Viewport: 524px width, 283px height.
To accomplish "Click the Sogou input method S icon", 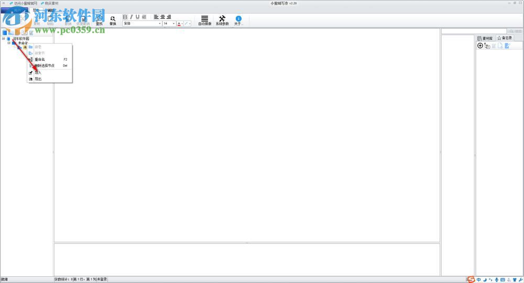I will (471, 280).
